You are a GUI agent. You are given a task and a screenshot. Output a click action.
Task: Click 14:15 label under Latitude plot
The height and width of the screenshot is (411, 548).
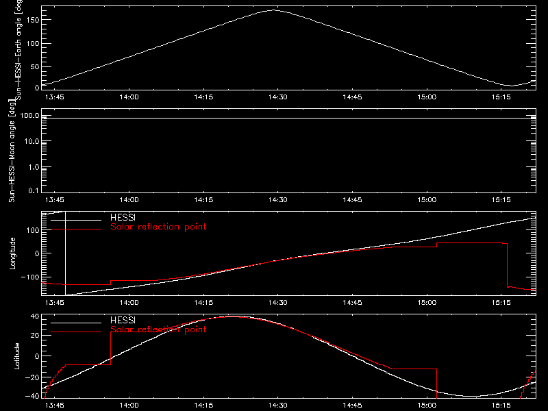[203, 406]
